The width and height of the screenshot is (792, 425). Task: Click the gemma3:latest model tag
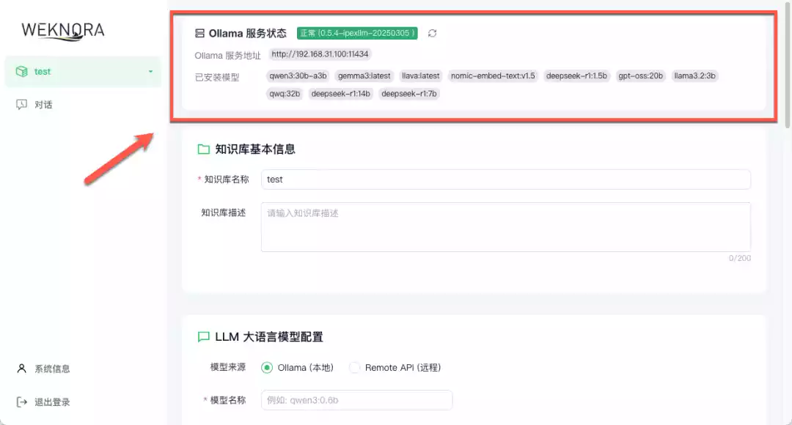pyautogui.click(x=365, y=75)
